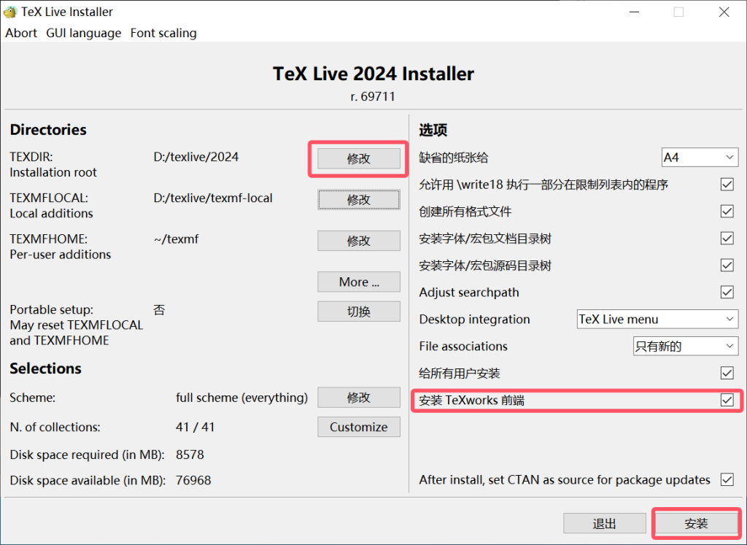Click 切换 to toggle Portable setup

tap(359, 312)
